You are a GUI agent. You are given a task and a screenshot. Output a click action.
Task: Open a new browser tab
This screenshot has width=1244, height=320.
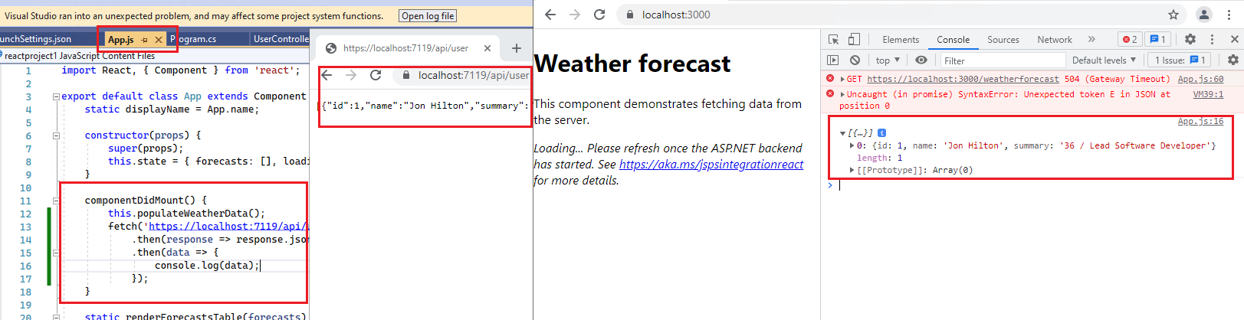click(517, 48)
